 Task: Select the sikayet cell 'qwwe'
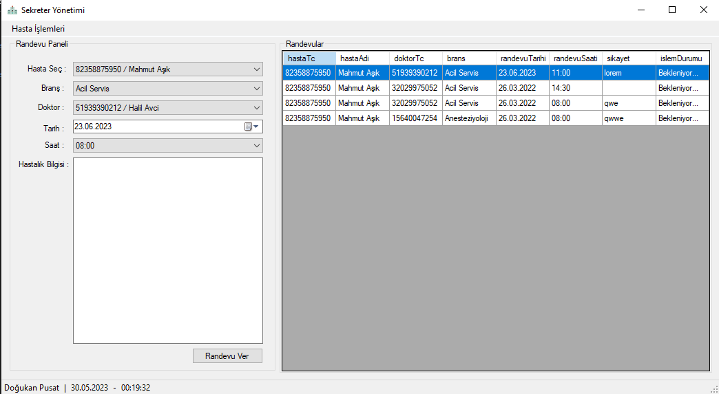(629, 118)
